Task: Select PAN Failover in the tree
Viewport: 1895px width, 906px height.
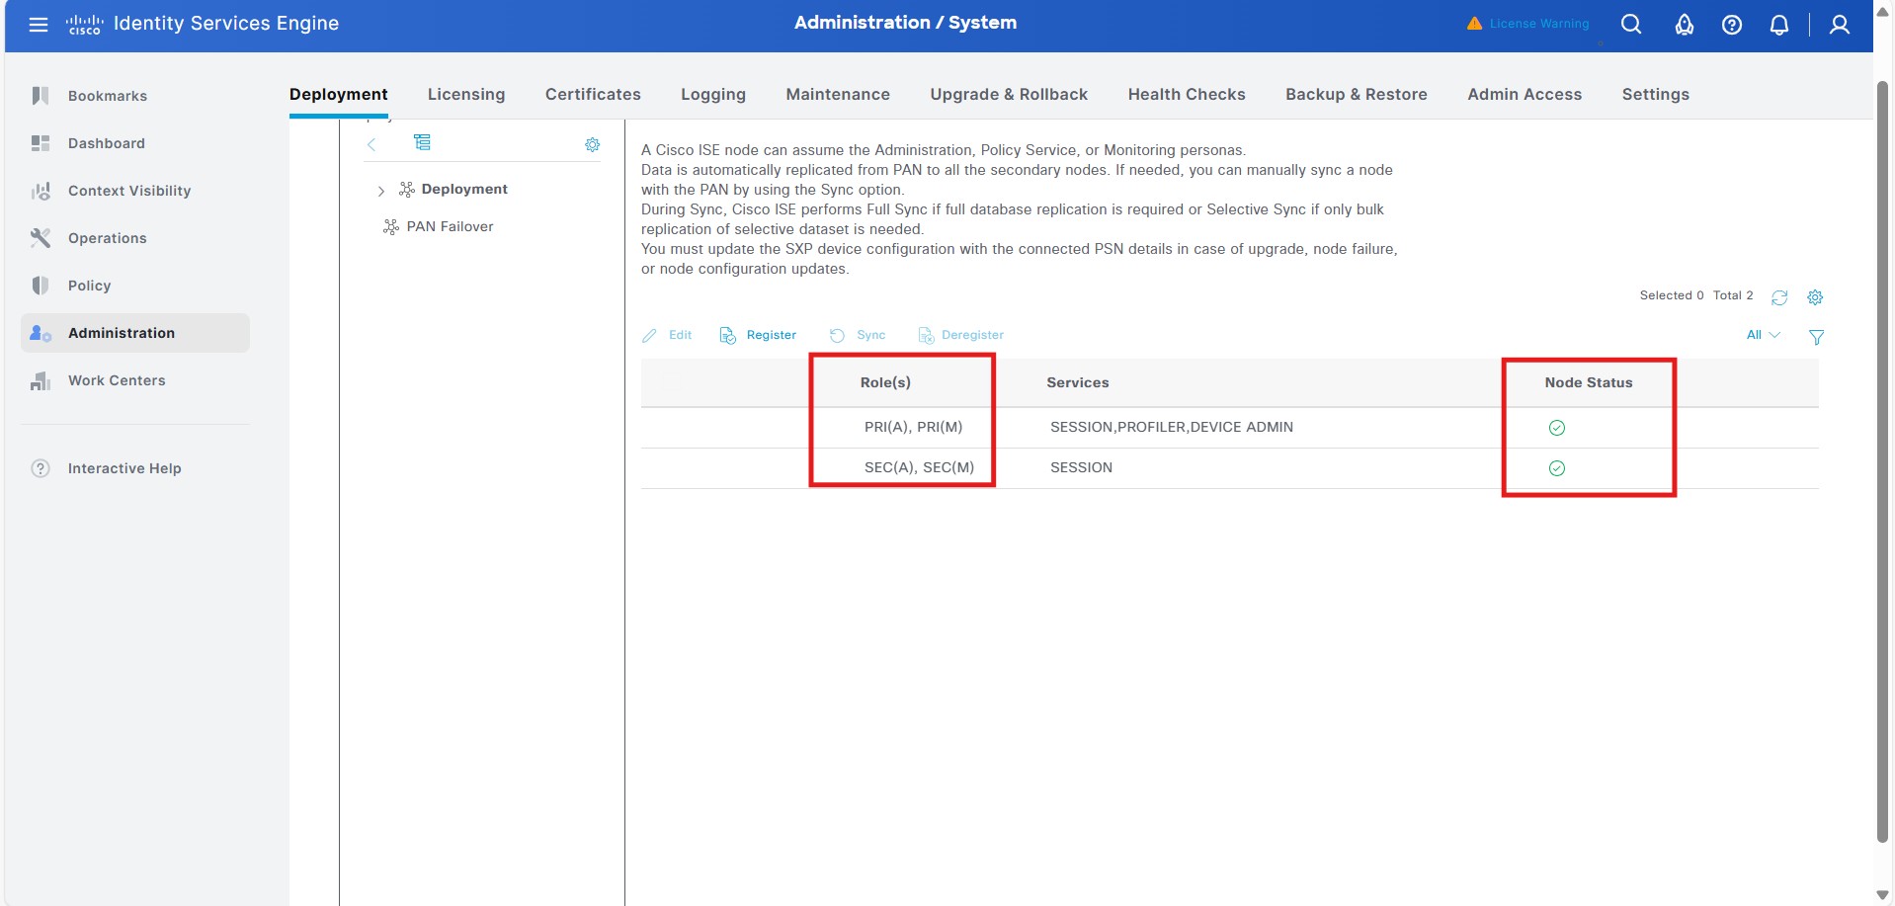Action: pos(450,227)
